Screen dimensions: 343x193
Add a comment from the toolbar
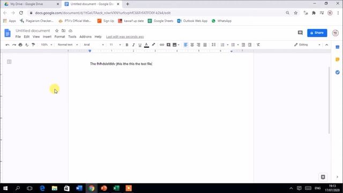click(168, 44)
